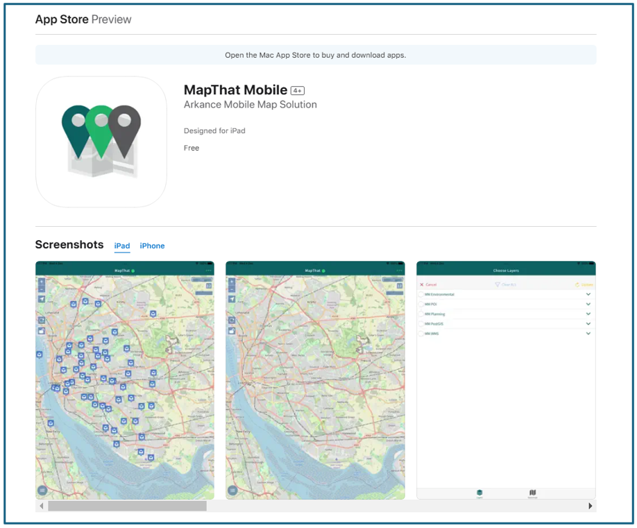Switch to the iPhone screenshots tab
The width and height of the screenshot is (637, 528).
(x=152, y=246)
